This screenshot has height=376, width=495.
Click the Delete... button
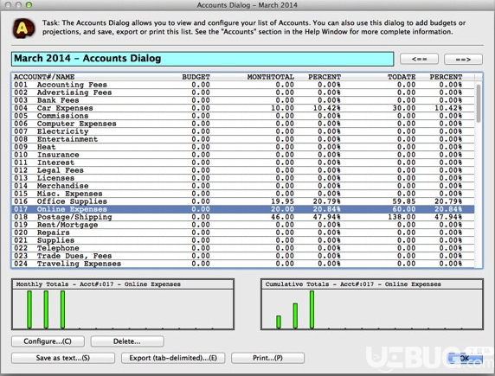[127, 341]
